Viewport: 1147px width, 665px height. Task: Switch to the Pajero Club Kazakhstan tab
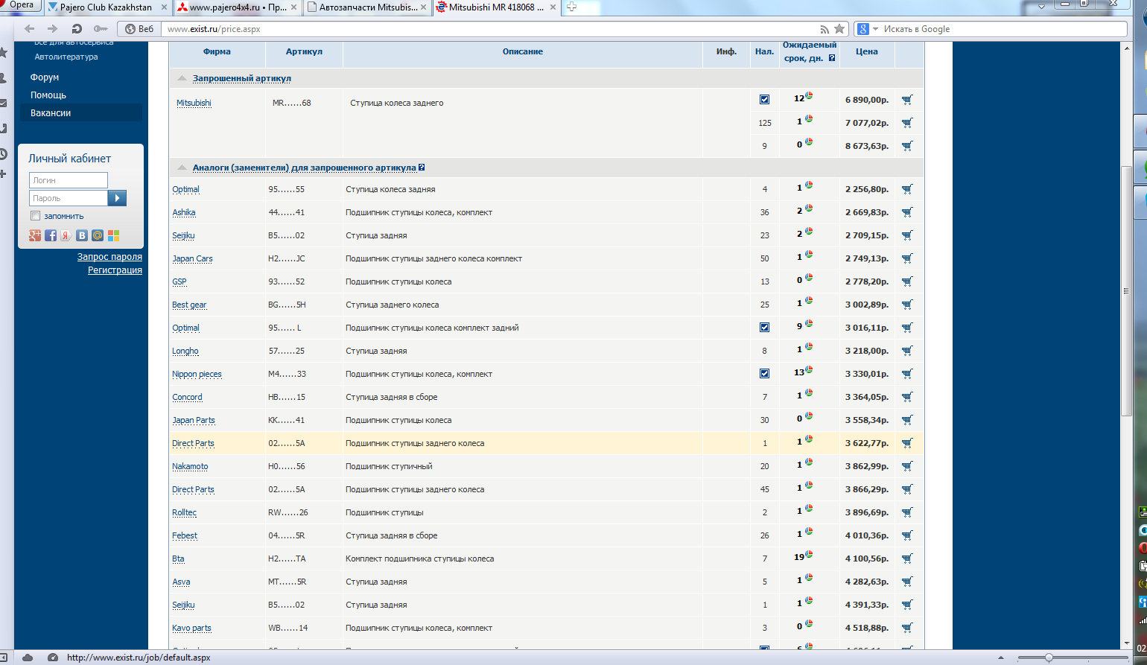tap(105, 7)
